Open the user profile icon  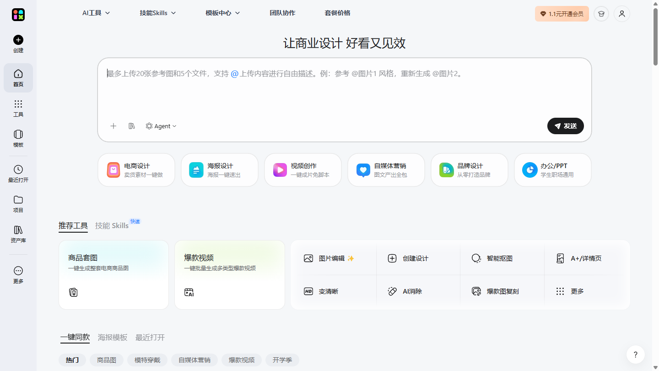coord(622,14)
